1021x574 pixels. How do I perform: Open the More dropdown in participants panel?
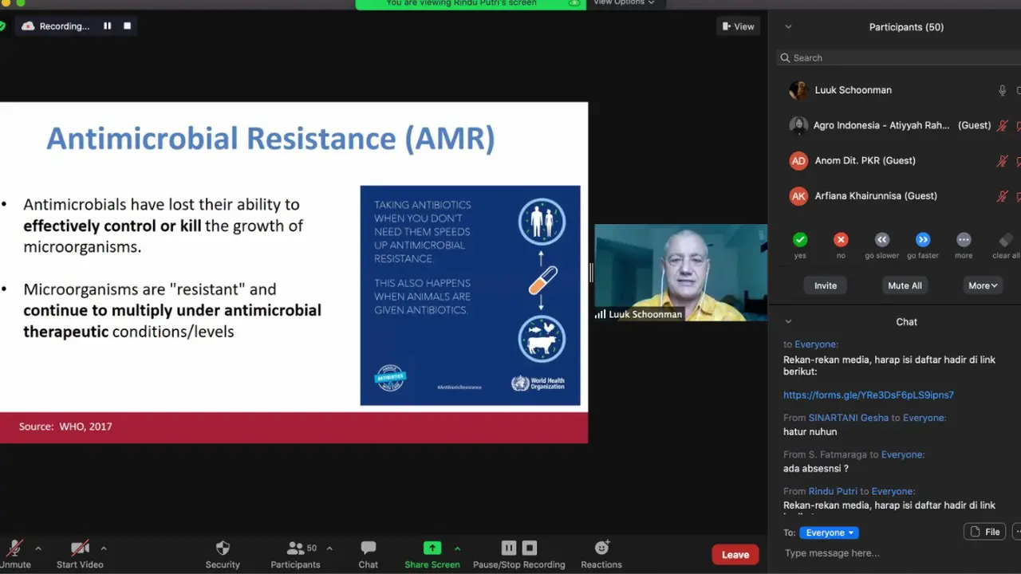(x=983, y=285)
